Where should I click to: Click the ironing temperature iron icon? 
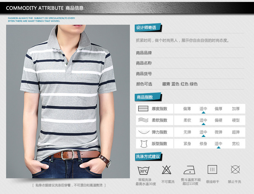189,170
